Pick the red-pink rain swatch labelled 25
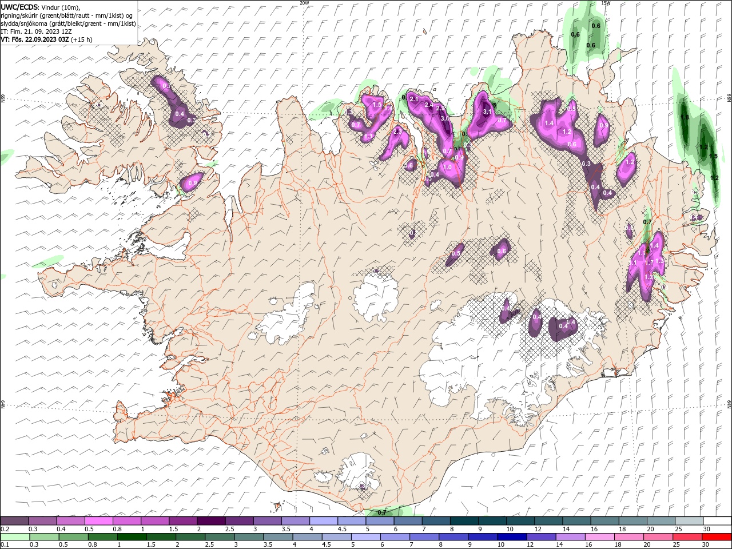The height and width of the screenshot is (549, 732). (x=688, y=537)
